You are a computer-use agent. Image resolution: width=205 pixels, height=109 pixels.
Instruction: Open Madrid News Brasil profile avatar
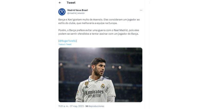pos(62,12)
